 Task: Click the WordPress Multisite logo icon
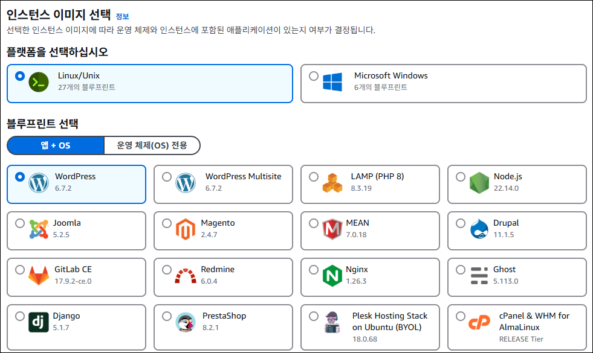[x=186, y=183]
